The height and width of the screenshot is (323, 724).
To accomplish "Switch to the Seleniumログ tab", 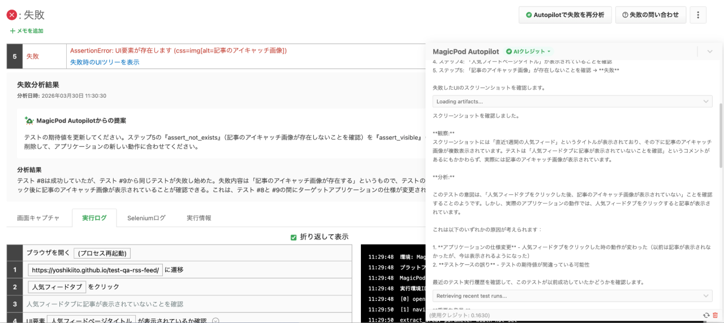I will [x=146, y=218].
